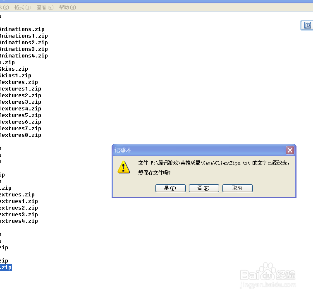Click the ClientZips.txt file path message
This screenshot has height=296, width=313.
[x=214, y=163]
